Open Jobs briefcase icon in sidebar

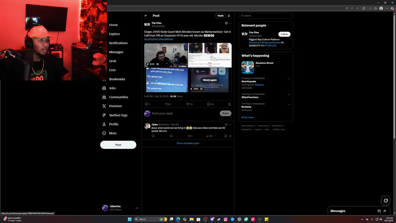[104, 88]
